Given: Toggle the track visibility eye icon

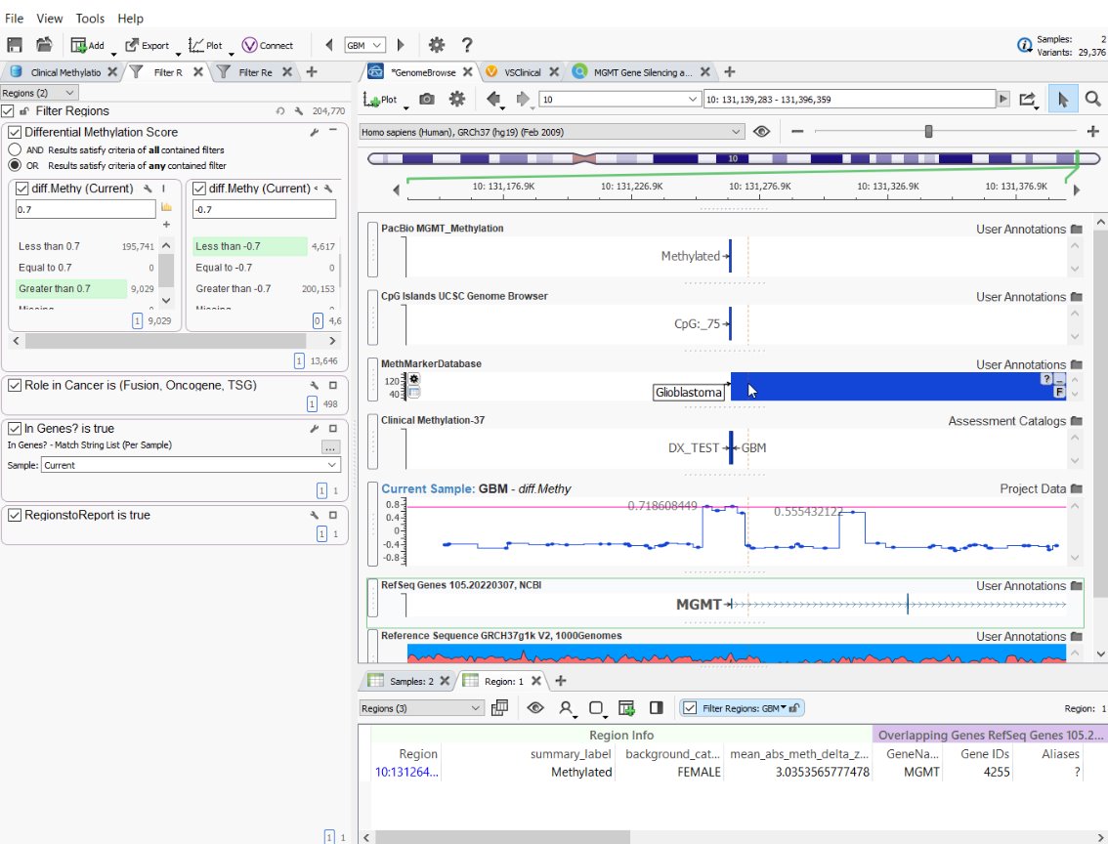Looking at the screenshot, I should (761, 132).
